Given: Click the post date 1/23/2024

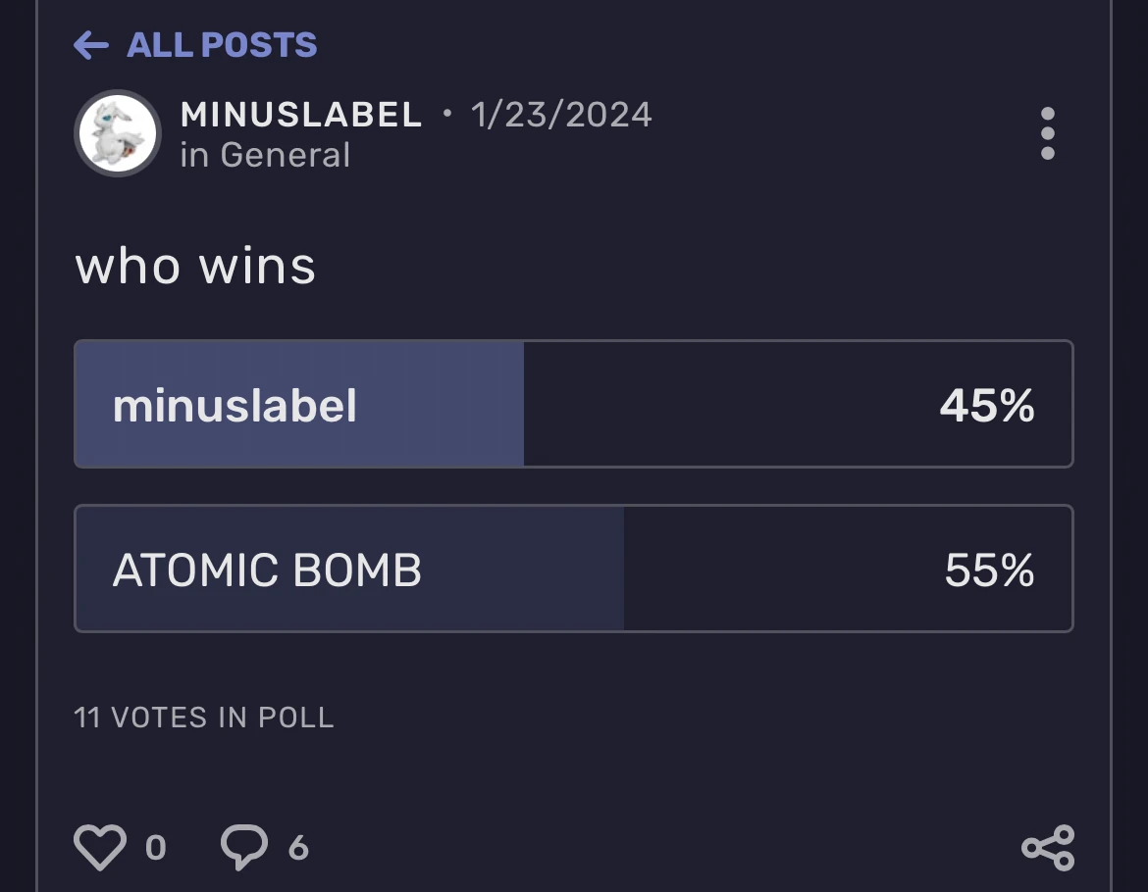Looking at the screenshot, I should 561,115.
